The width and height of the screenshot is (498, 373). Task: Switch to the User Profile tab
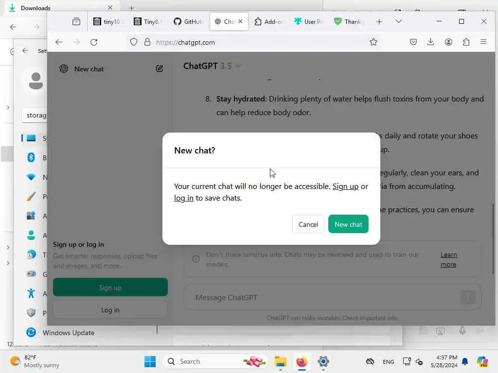click(309, 21)
